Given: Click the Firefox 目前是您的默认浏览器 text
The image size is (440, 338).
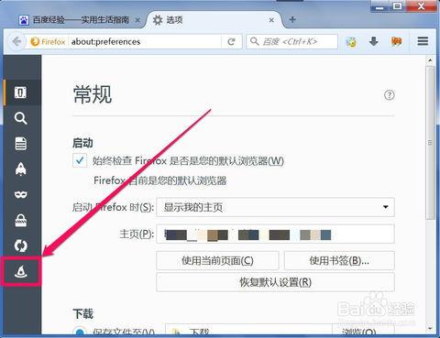Looking at the screenshot, I should (160, 180).
